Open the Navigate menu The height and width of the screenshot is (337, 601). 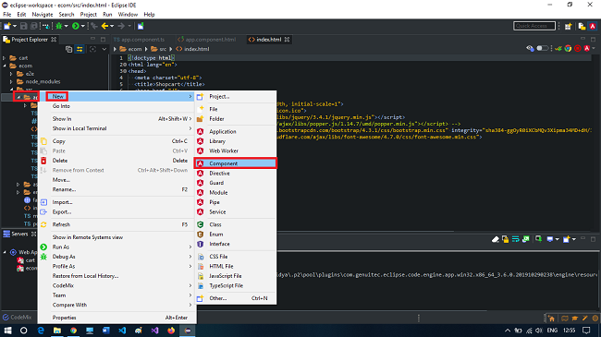[43, 15]
